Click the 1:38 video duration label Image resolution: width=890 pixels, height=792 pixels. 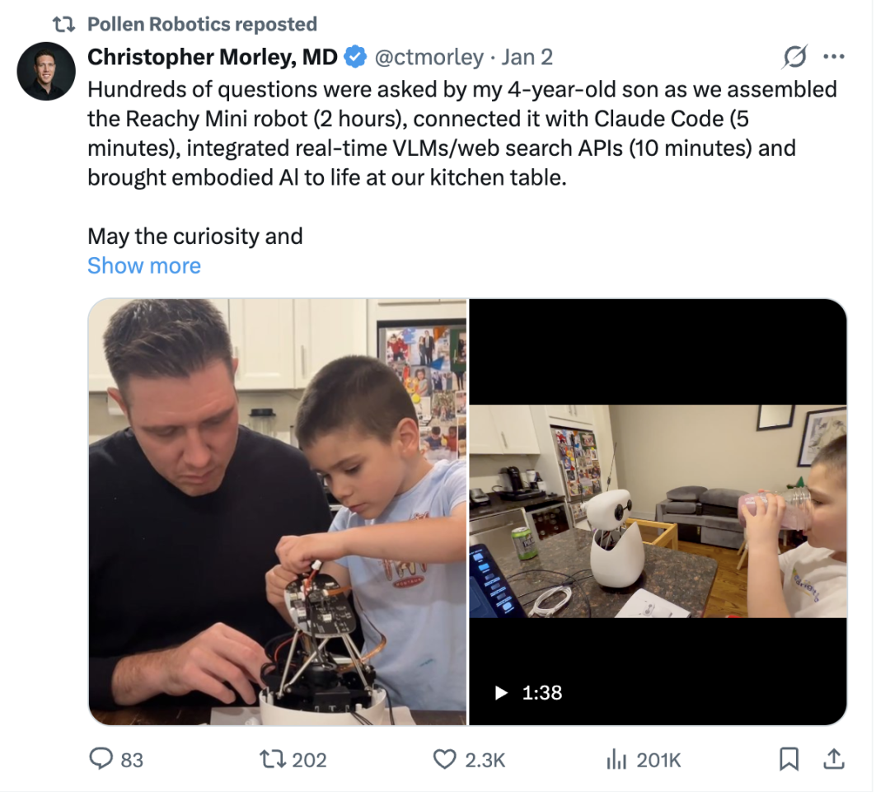click(541, 693)
